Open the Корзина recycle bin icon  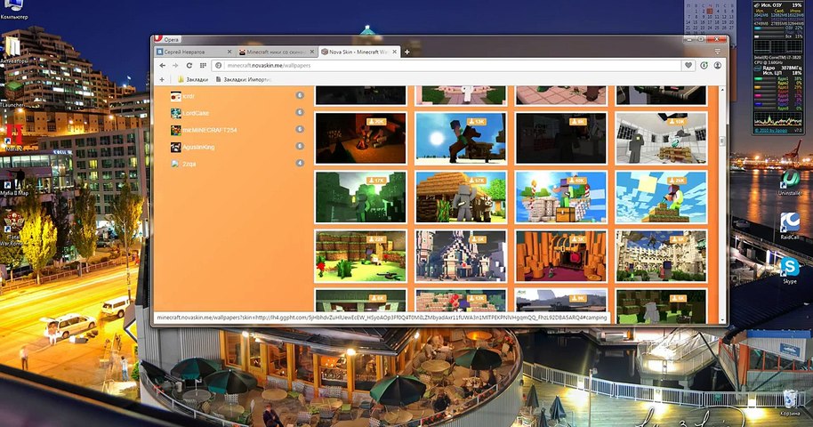(790, 402)
